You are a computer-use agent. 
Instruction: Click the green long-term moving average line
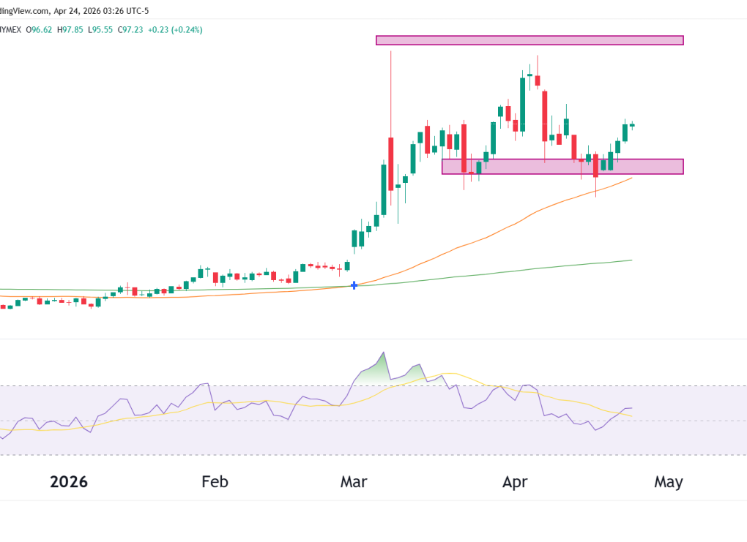click(x=513, y=271)
